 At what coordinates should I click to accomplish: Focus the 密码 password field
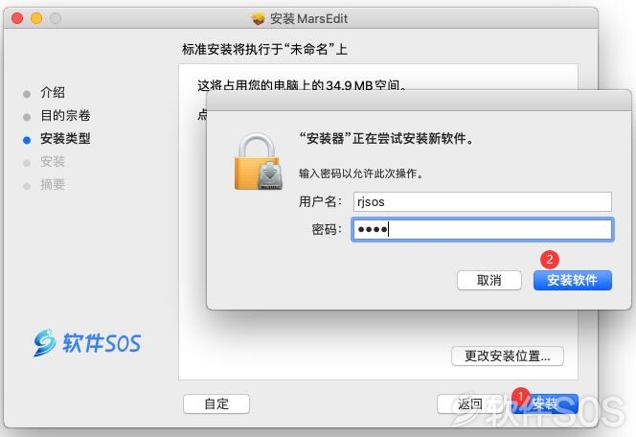483,230
